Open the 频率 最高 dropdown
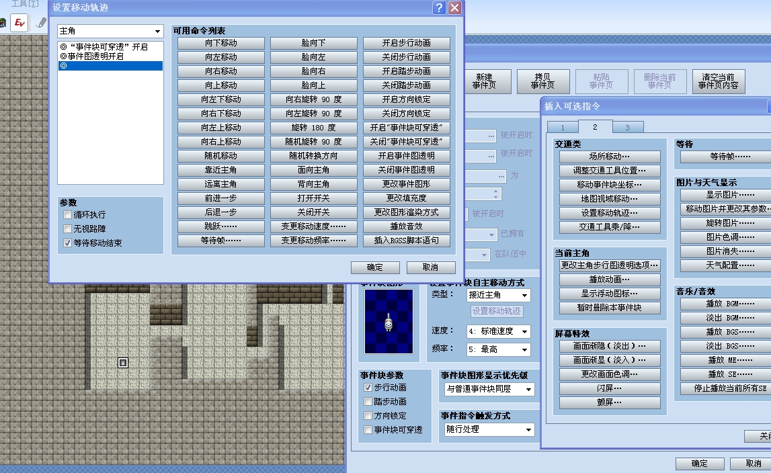This screenshot has width=771, height=473. (498, 349)
